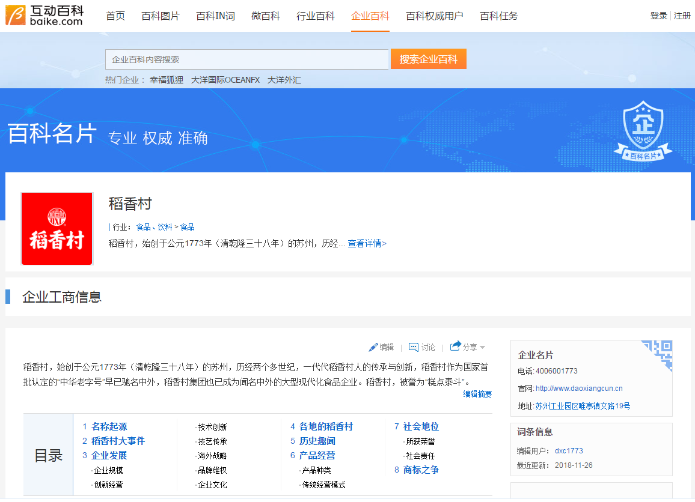Open the 微百科 nav item
This screenshot has width=695, height=502.
pyautogui.click(x=266, y=16)
